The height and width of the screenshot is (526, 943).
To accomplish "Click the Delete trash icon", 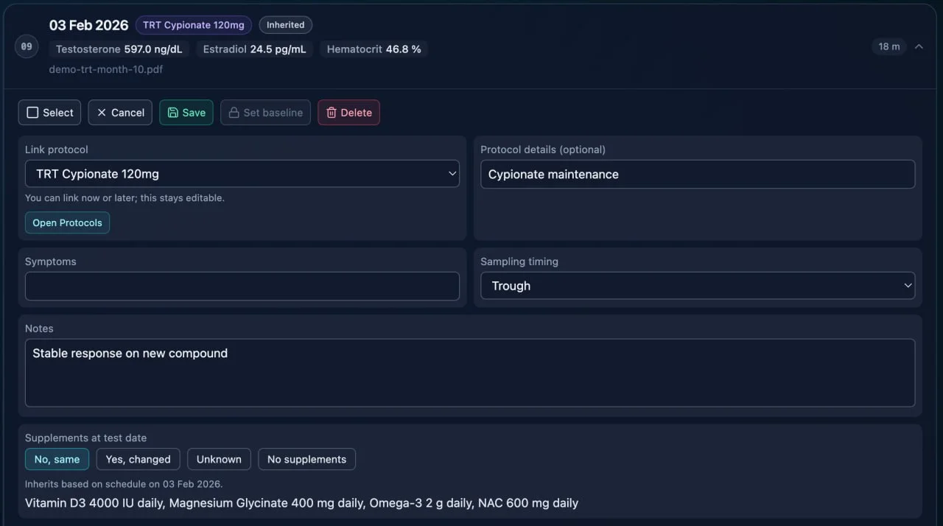I will coord(332,113).
